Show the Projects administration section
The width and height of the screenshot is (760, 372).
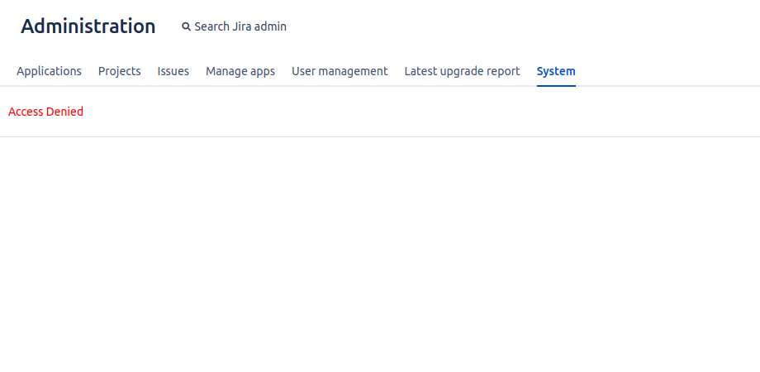[x=120, y=71]
